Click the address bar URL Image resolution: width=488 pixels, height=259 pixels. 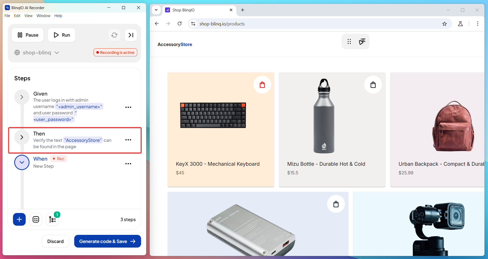coord(222,24)
